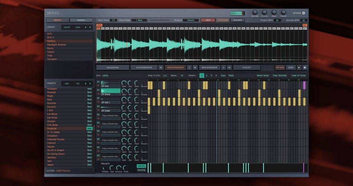Click the Reverb Damping knob
The width and height of the screenshot is (353, 186).
click(x=119, y=168)
